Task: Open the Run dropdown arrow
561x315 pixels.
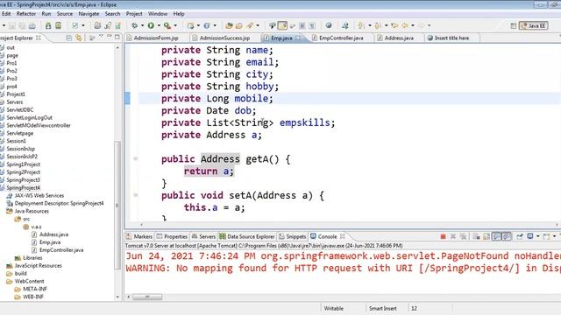Action: click(x=159, y=25)
